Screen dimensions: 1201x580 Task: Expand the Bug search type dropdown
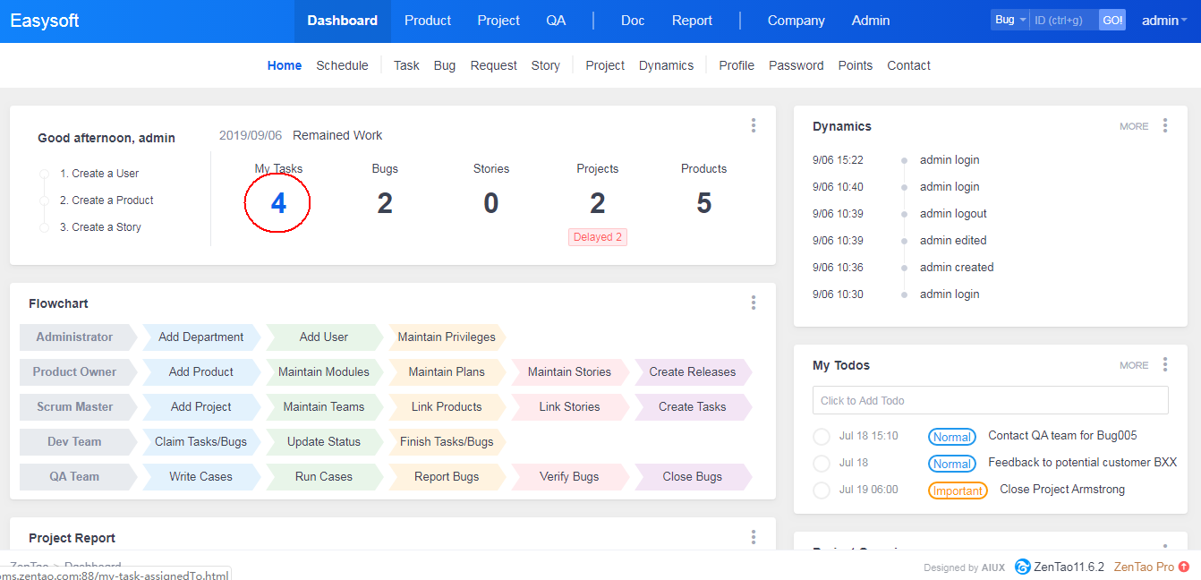coord(1009,20)
